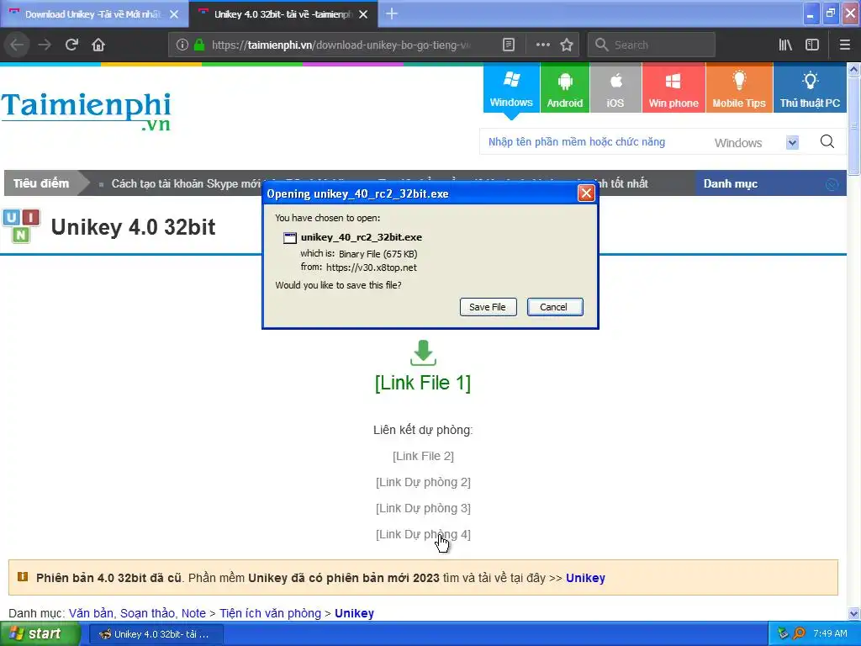Screen dimensions: 861x646
Task: Click Save File in download dialog
Action: point(488,307)
